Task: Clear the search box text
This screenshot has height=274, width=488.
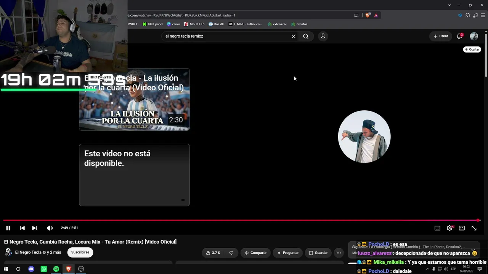Action: pos(294,36)
